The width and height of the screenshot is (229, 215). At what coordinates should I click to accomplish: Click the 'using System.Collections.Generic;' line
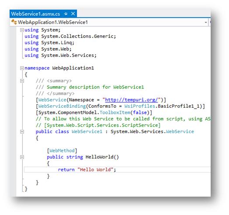tap(70, 36)
